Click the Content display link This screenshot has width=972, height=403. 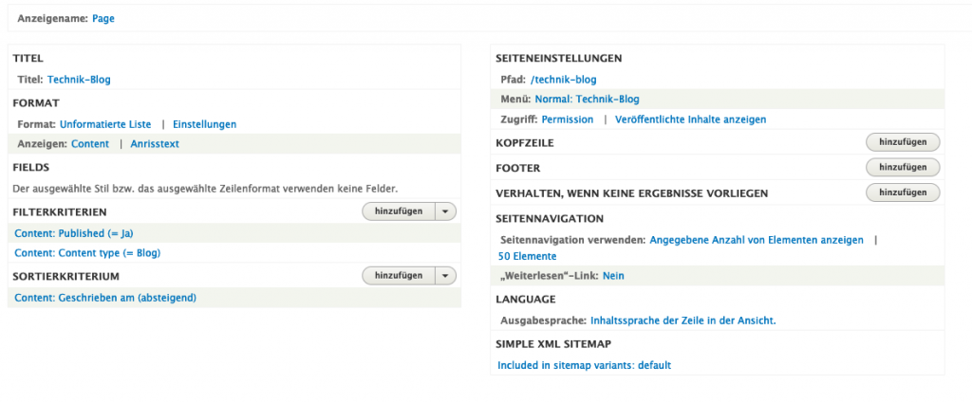pos(90,144)
